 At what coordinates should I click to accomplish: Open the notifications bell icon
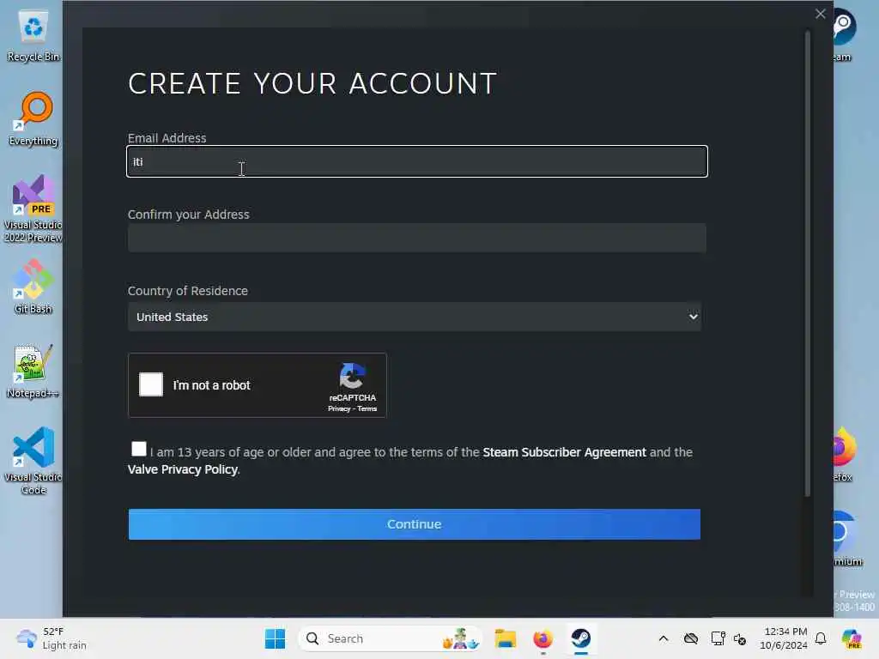821,638
